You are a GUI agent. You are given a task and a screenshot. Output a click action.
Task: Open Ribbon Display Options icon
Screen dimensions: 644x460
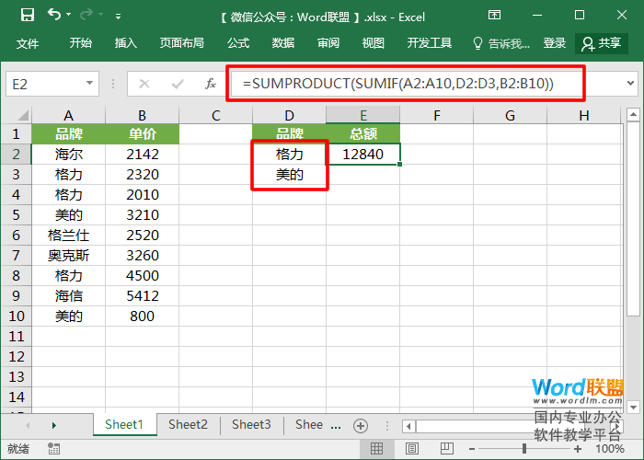(x=494, y=16)
